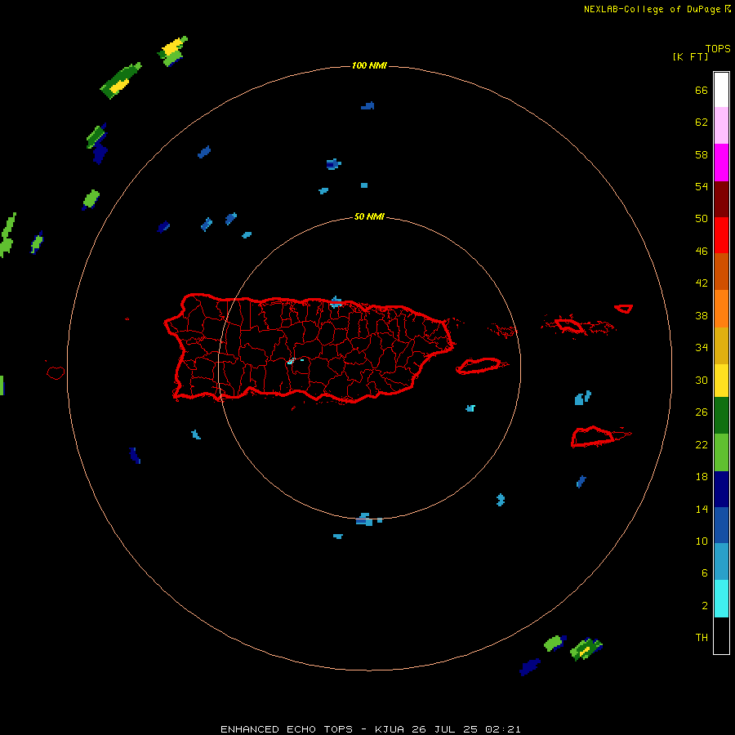This screenshot has width=735, height=735.
Task: Select the bright red legend color band
Action: [721, 235]
